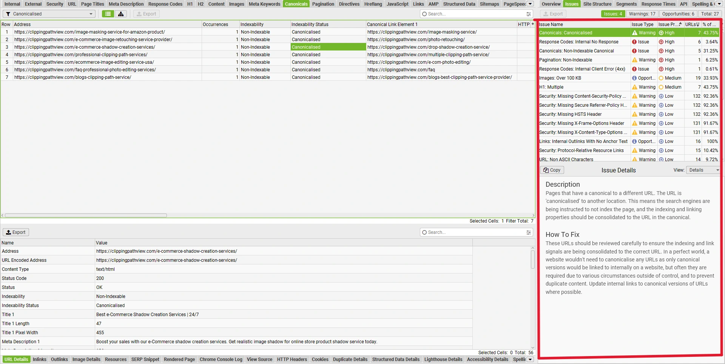725x364 pixels.
Task: Expand the hidden top tabs overflow arrow
Action: coord(530,4)
